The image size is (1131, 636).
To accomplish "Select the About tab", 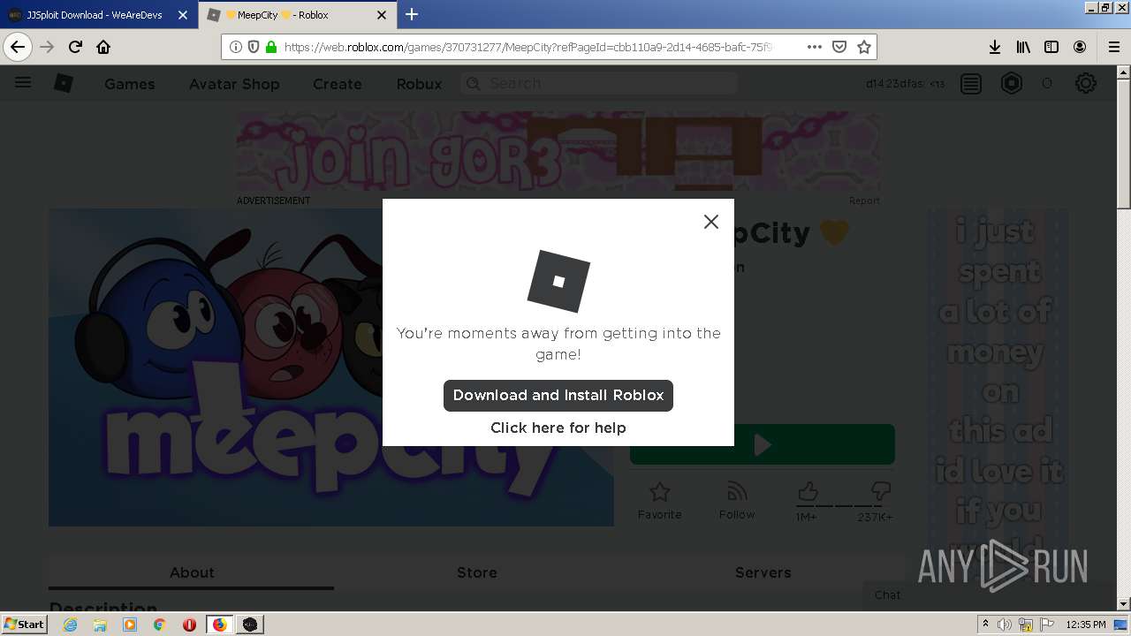I will pyautogui.click(x=192, y=572).
